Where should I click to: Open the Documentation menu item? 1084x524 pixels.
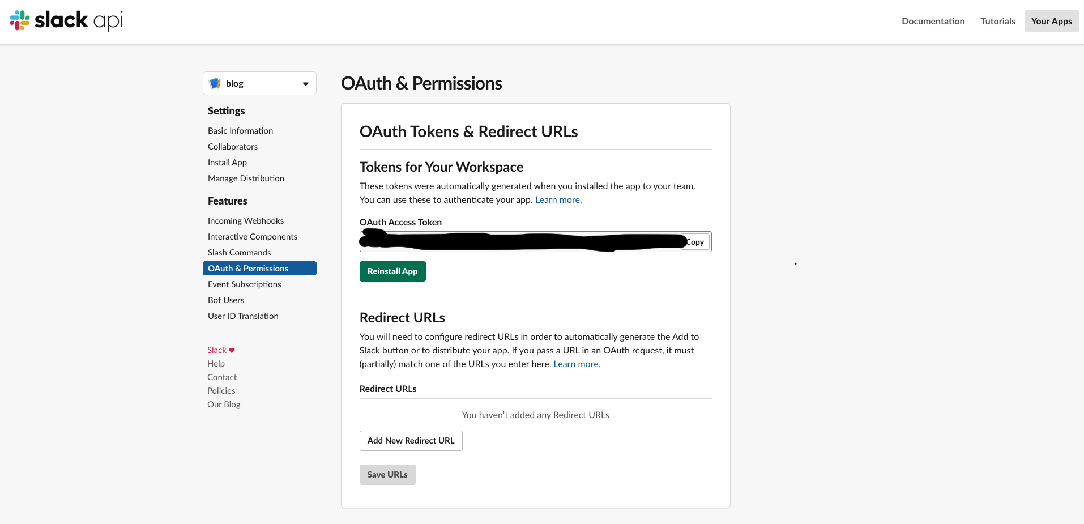(933, 21)
